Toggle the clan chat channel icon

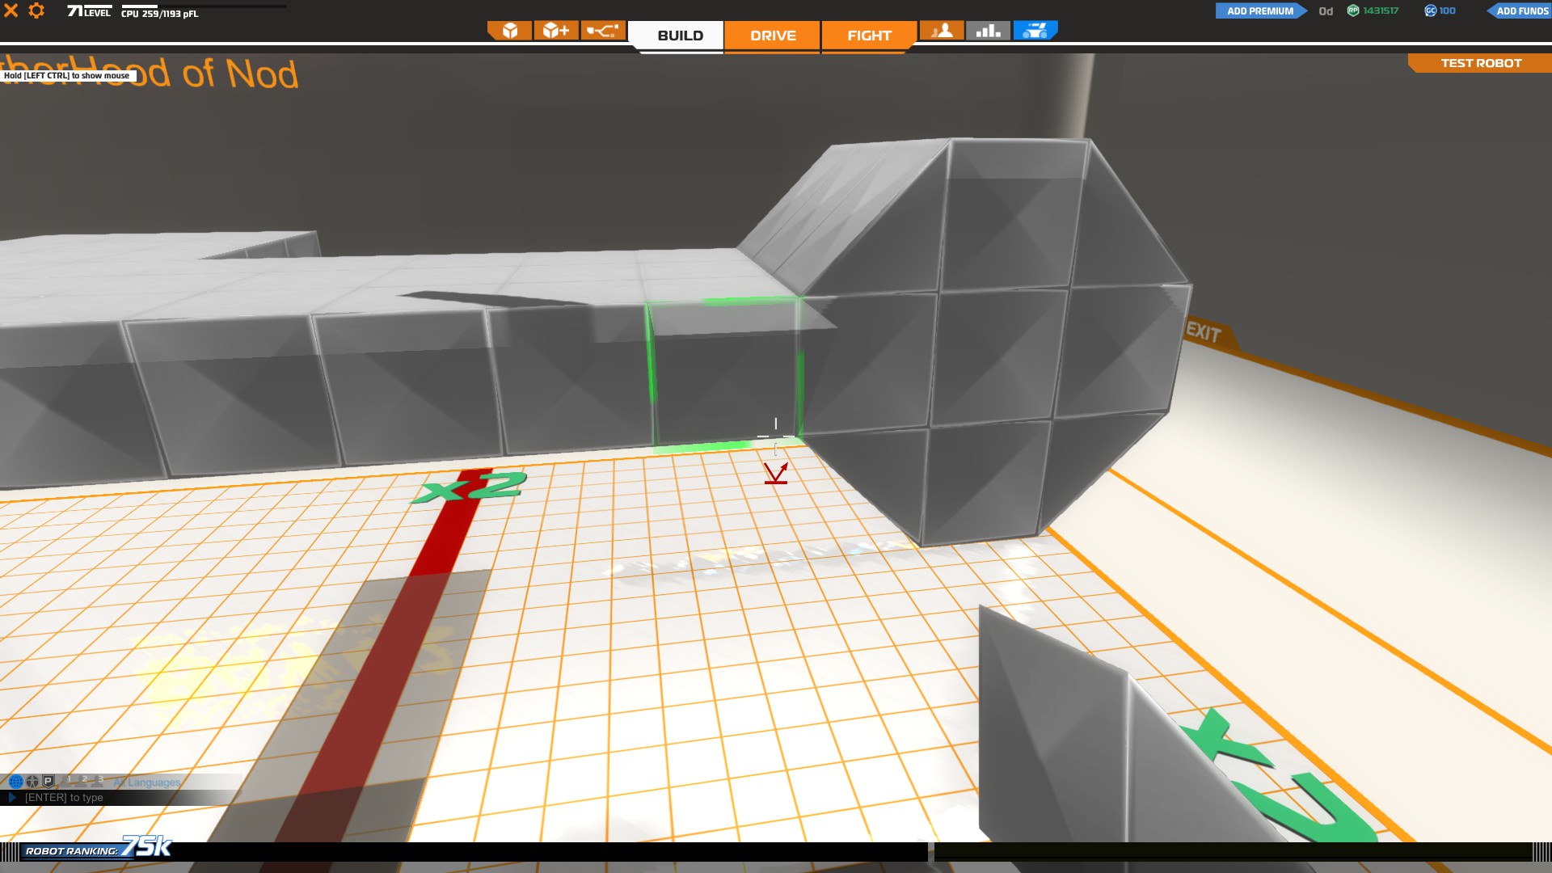point(32,782)
